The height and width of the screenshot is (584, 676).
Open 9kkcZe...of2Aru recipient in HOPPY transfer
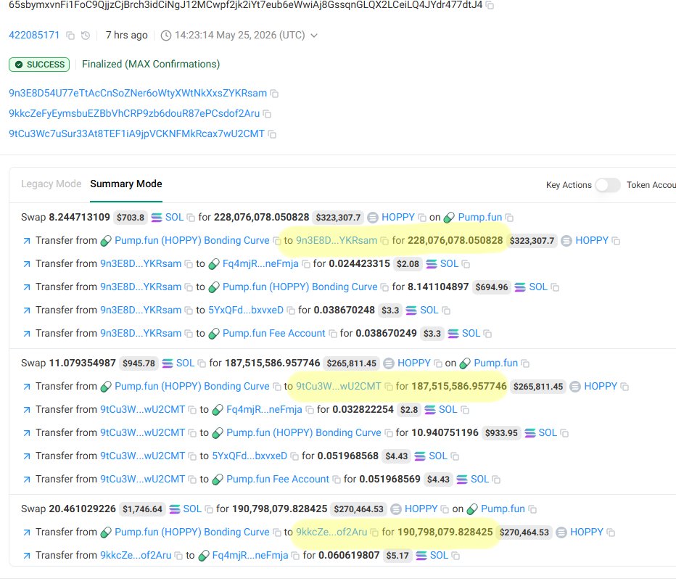(x=331, y=532)
